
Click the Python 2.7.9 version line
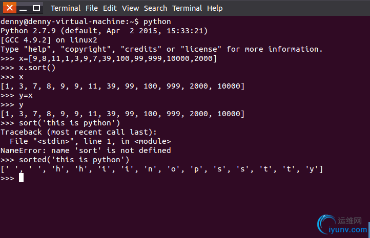104,31
